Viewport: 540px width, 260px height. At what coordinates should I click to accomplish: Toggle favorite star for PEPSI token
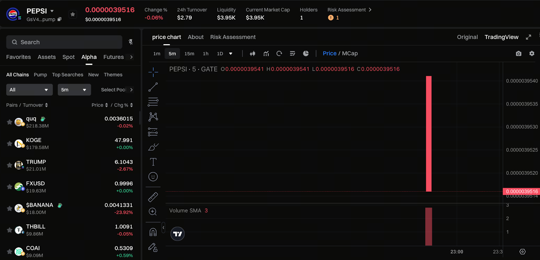click(73, 14)
